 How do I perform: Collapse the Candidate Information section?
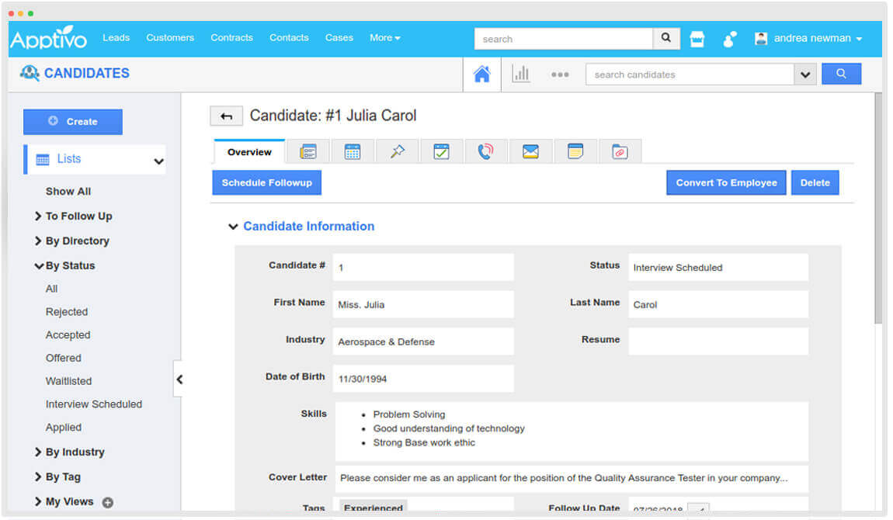(x=233, y=226)
